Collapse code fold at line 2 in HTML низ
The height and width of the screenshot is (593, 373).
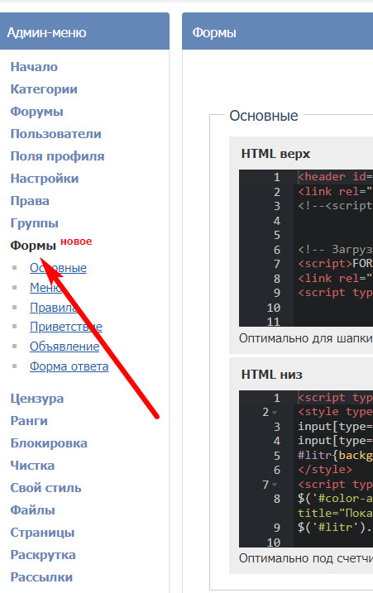pos(275,412)
